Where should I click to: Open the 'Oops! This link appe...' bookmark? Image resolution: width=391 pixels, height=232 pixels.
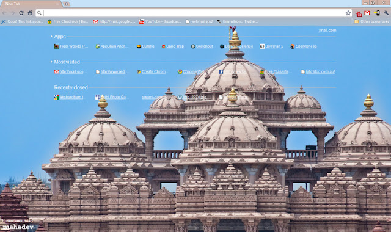point(23,22)
